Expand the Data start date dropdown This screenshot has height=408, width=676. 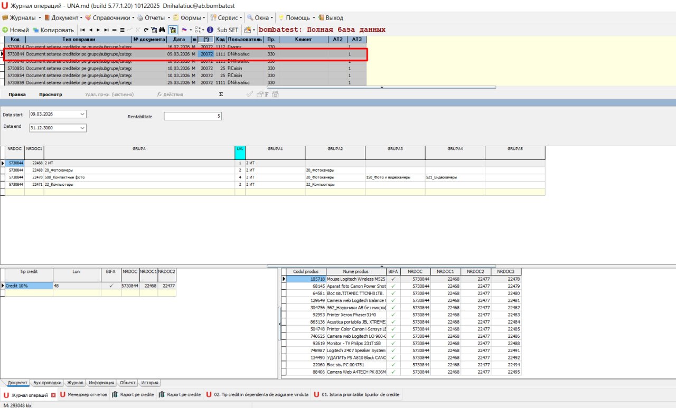pyautogui.click(x=82, y=114)
